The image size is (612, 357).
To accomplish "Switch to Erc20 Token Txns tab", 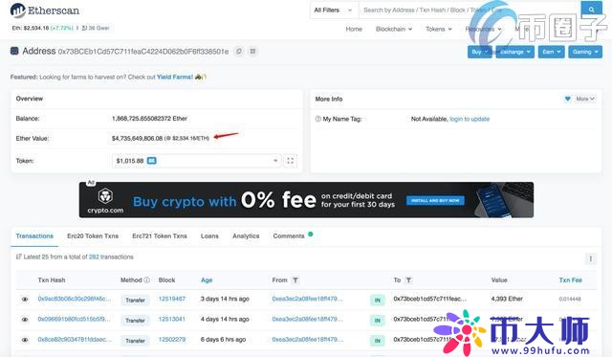I will [x=93, y=235].
